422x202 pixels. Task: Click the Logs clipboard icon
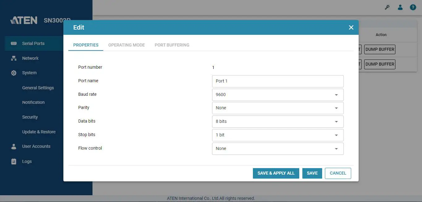(x=14, y=161)
